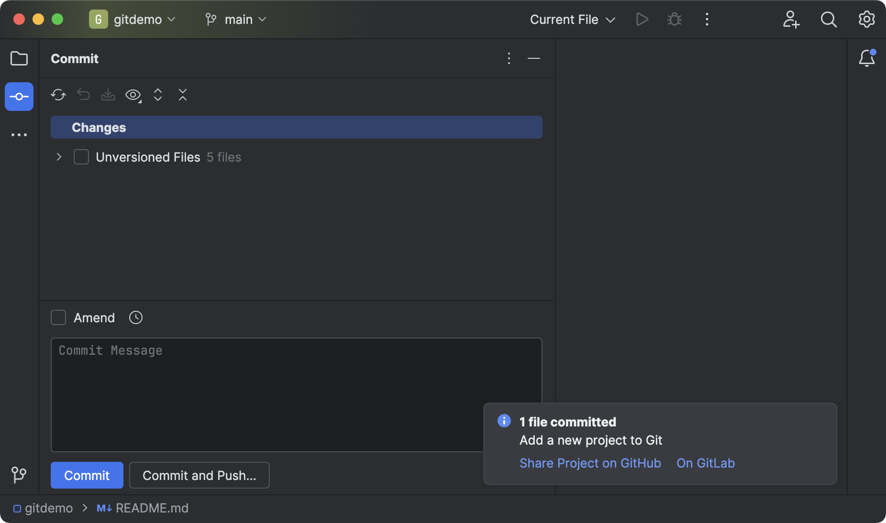
Task: Click Share Project on GitHub link
Action: coord(589,463)
